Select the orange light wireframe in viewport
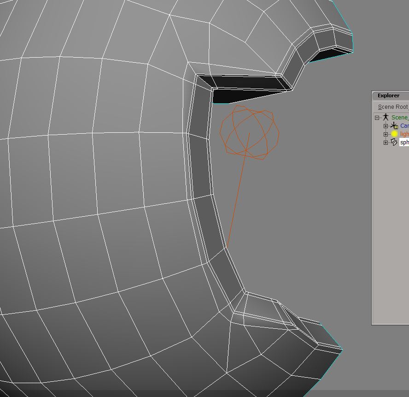The height and width of the screenshot is (397, 409). (249, 133)
